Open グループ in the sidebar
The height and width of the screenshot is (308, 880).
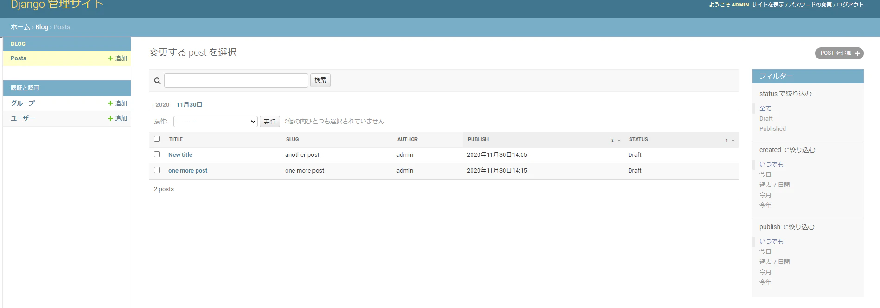point(23,103)
